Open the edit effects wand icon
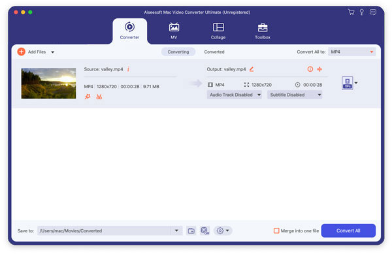Viewport: 392px width, 254px height. (88, 97)
